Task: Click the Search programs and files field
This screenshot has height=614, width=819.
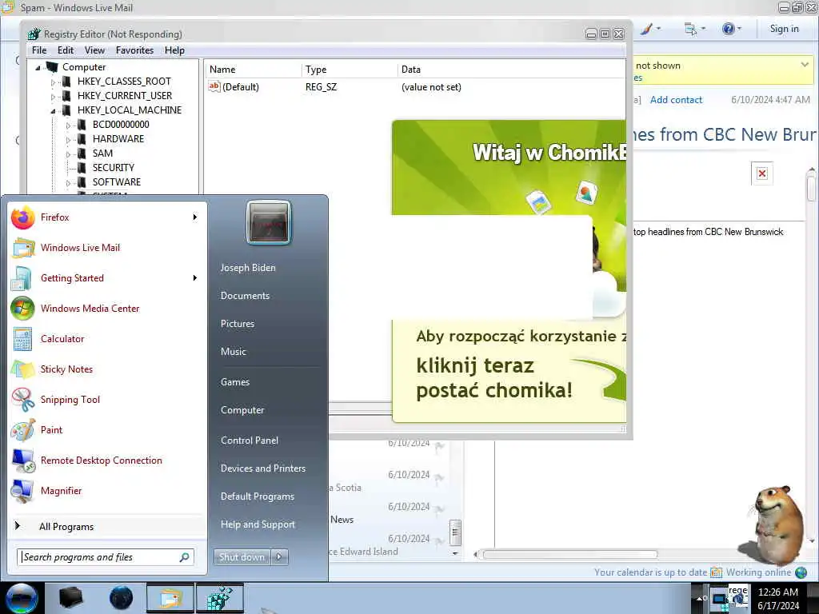Action: pos(105,557)
